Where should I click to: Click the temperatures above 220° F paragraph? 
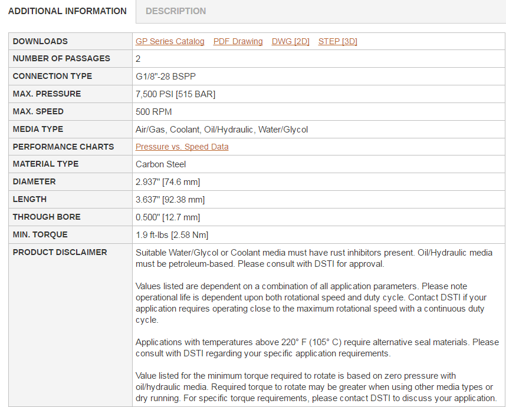click(x=317, y=348)
